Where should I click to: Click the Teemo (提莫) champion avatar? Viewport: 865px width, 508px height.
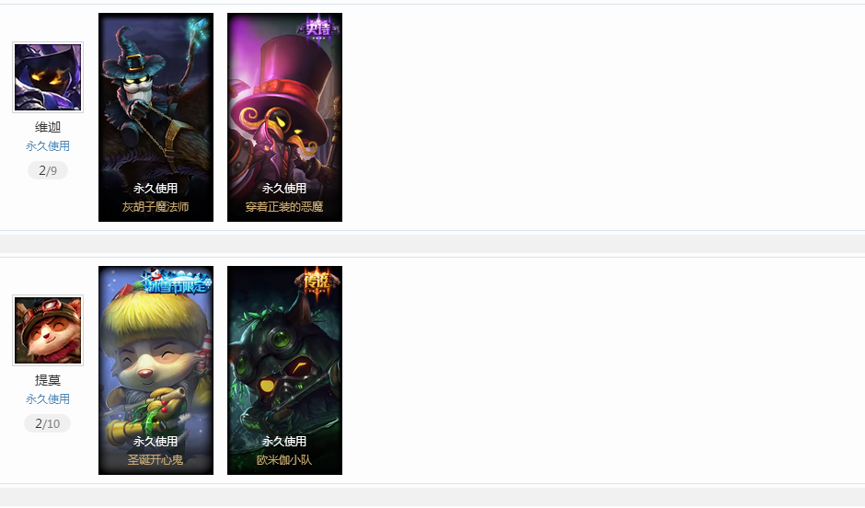point(48,330)
